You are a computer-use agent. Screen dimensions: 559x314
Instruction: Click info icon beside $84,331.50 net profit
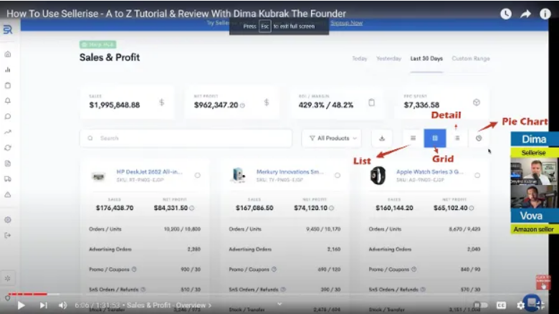point(192,208)
